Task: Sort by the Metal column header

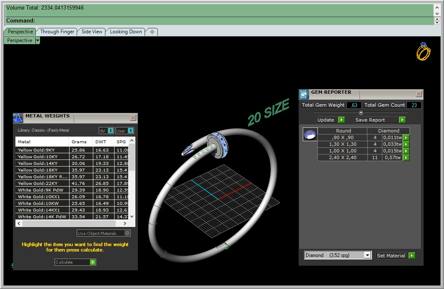Action: pyautogui.click(x=42, y=142)
